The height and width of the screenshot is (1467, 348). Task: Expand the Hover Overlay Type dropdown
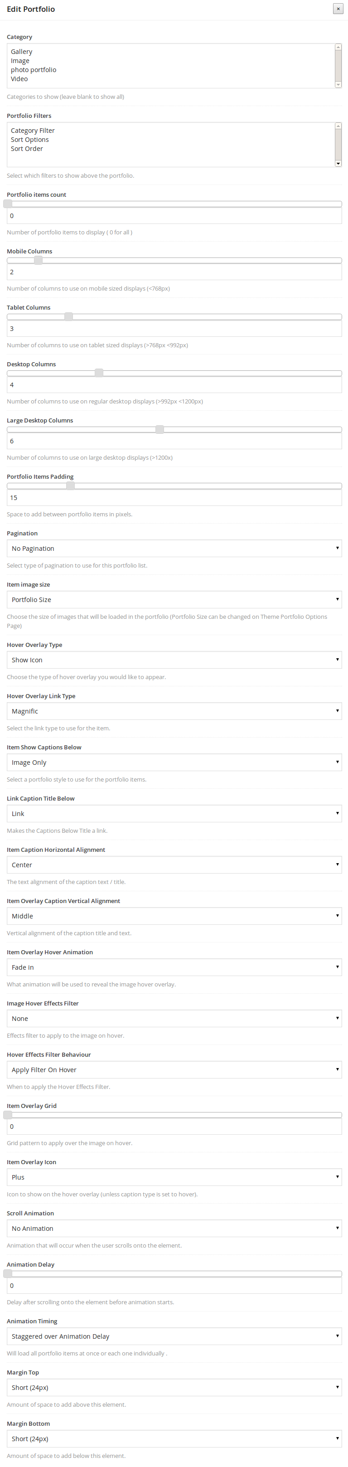pos(174,660)
